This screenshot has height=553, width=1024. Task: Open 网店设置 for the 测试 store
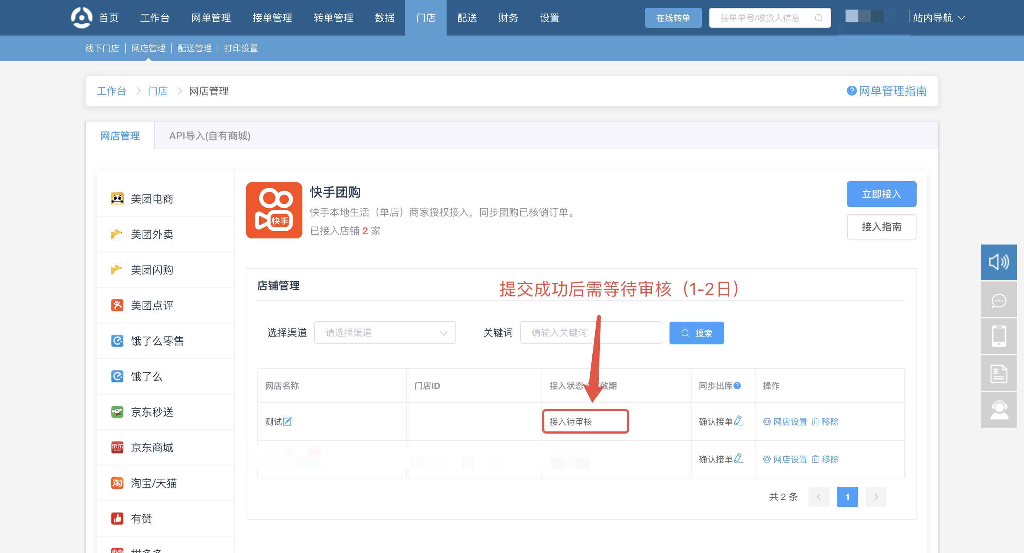click(785, 422)
